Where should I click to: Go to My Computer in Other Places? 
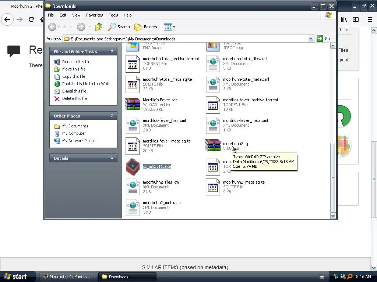[74, 133]
